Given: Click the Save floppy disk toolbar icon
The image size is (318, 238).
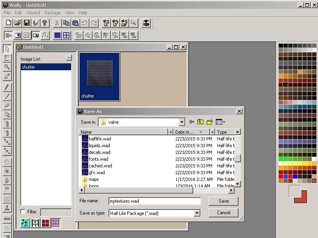Looking at the screenshot, I should tap(27, 23).
